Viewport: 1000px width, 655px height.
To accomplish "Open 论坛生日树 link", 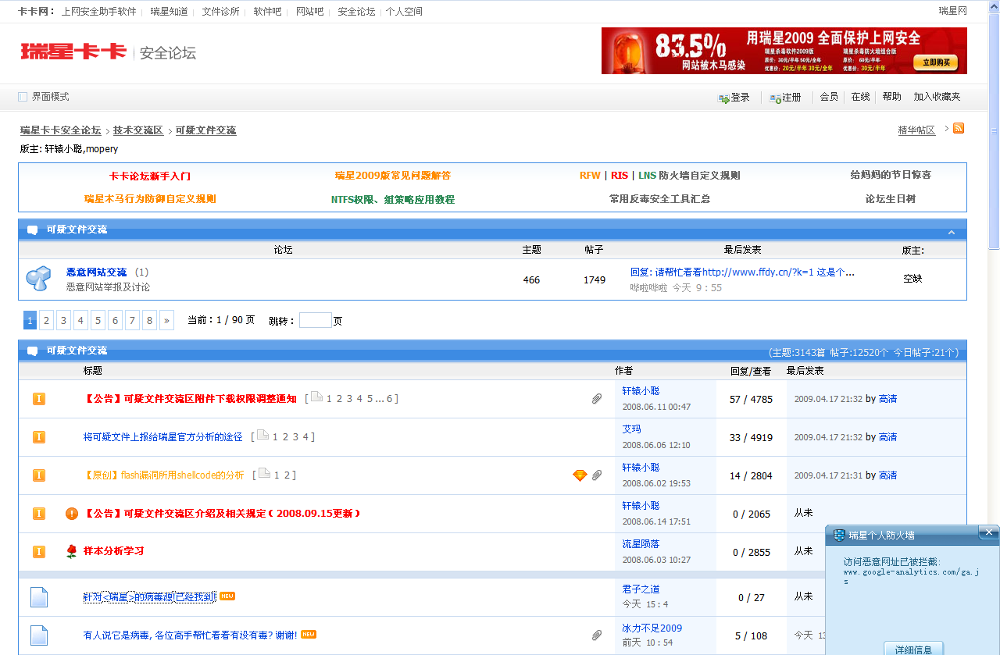I will pos(891,199).
